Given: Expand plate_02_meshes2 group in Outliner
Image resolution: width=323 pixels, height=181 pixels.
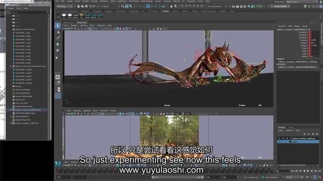Looking at the screenshot, I should pyautogui.click(x=11, y=66).
